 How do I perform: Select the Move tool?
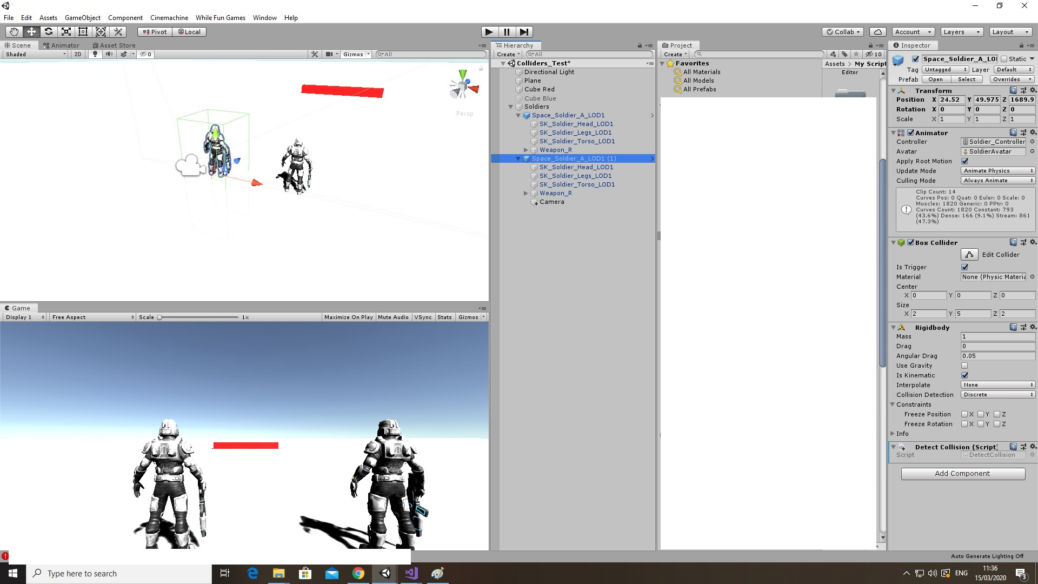tap(31, 31)
